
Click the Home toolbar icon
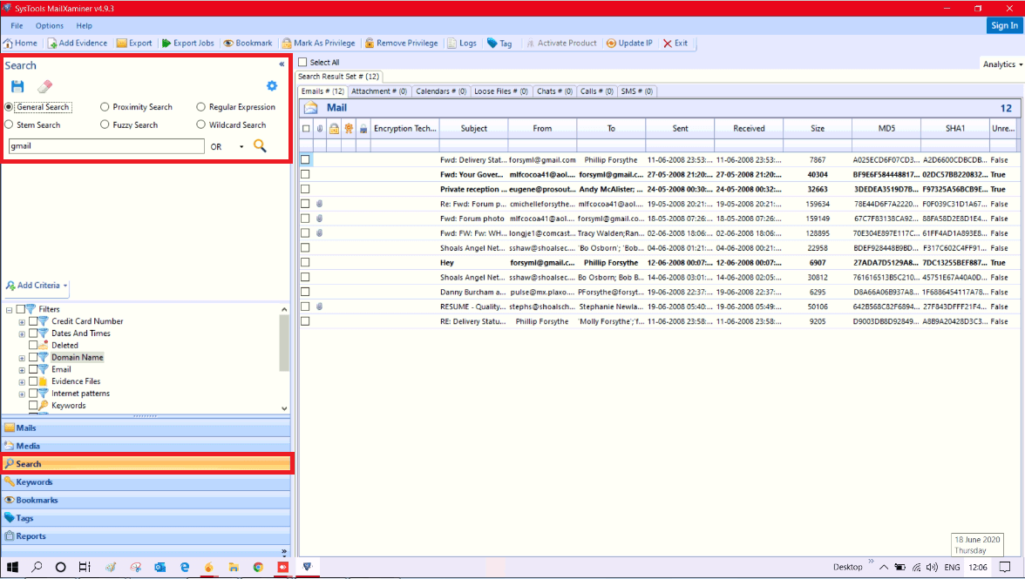tap(8, 43)
